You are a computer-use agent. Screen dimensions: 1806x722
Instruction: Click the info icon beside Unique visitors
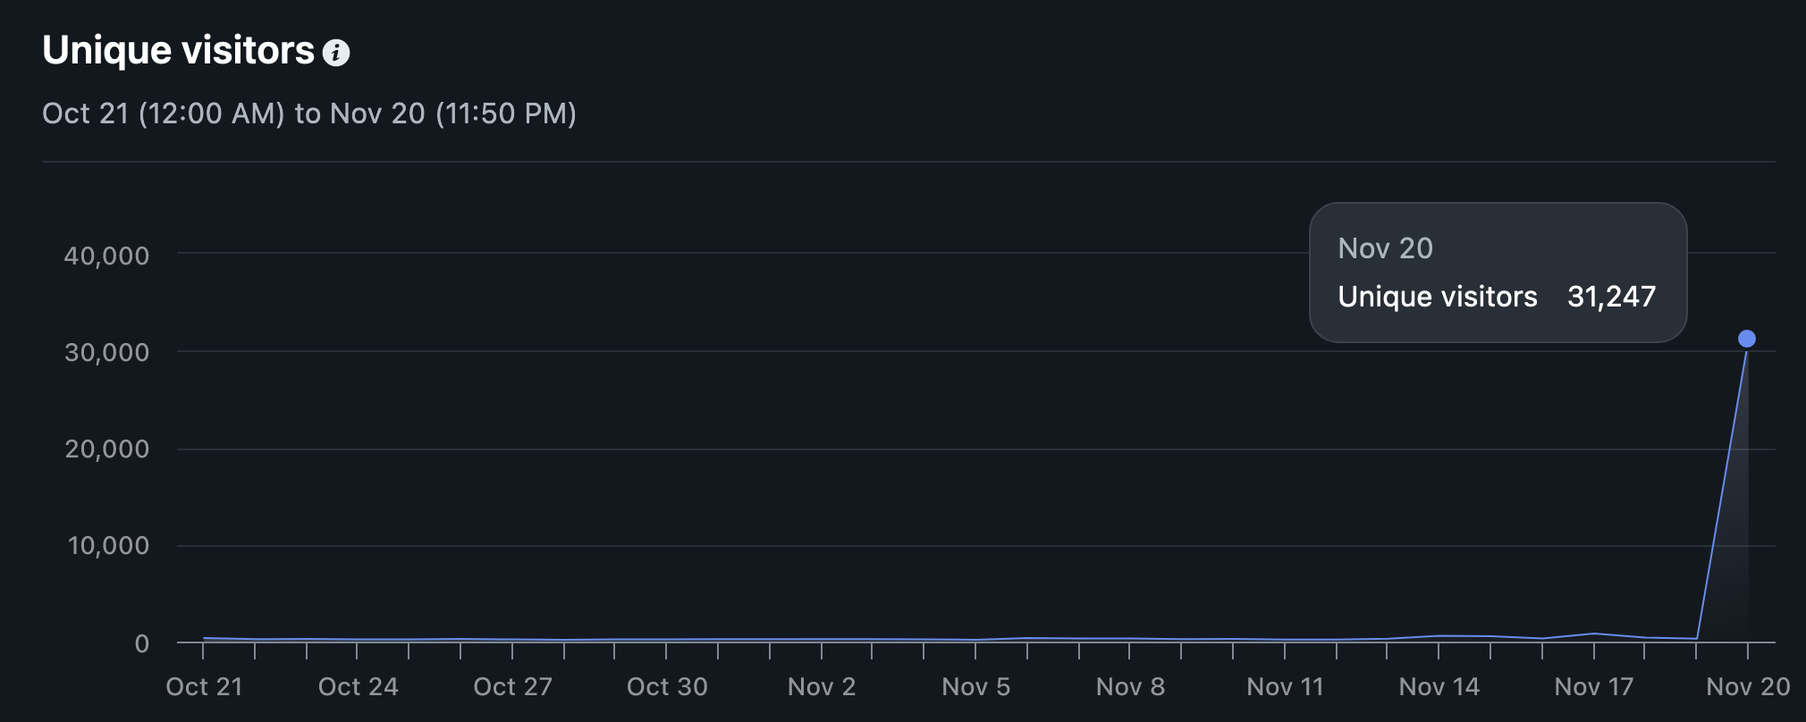336,53
